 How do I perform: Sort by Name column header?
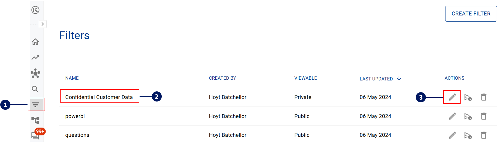[x=72, y=78]
